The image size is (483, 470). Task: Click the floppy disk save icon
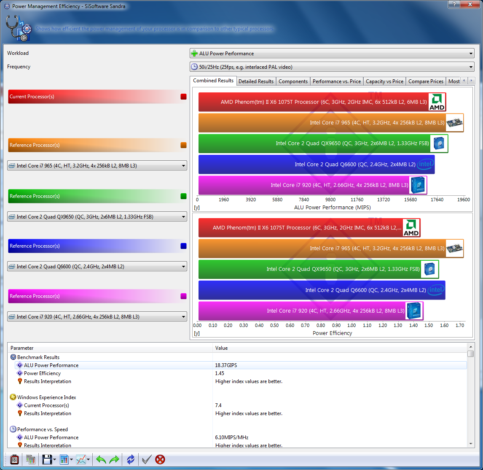[47, 459]
